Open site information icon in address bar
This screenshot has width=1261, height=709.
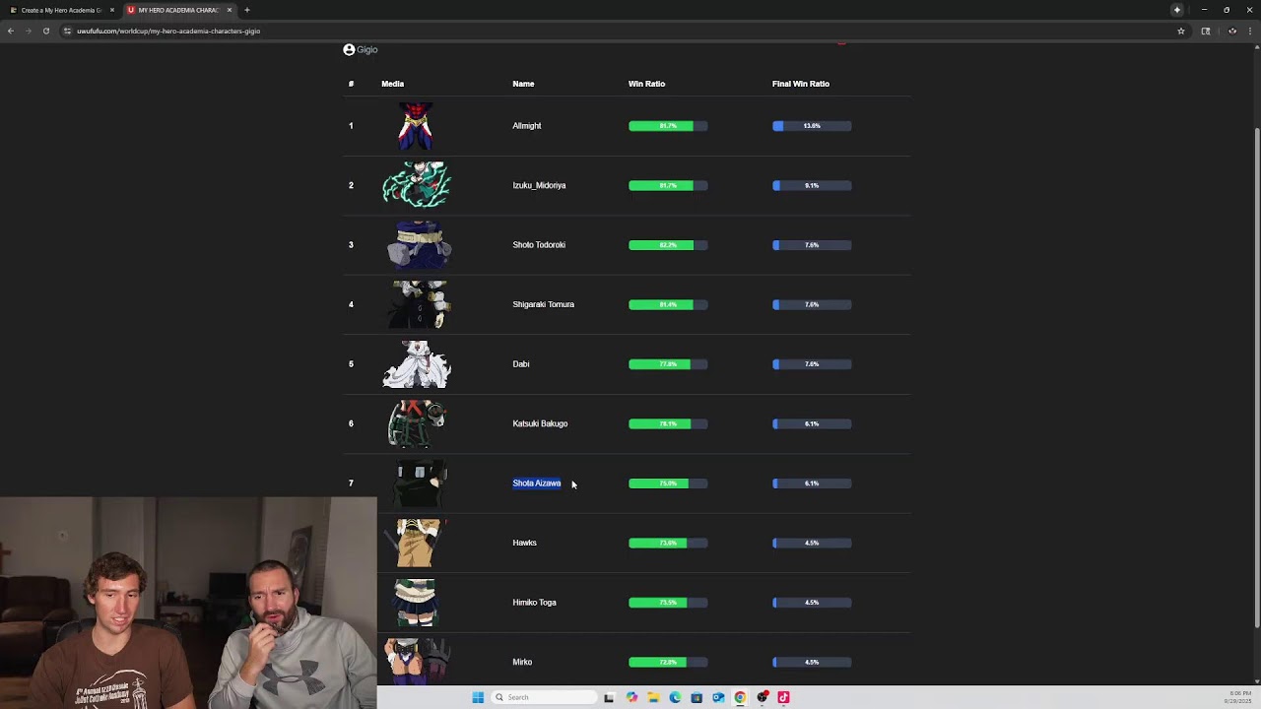coord(67,31)
